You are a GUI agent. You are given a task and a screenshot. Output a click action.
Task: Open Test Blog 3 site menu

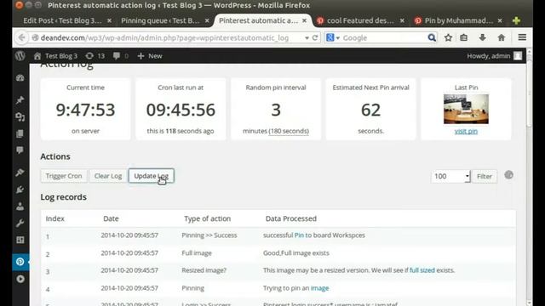click(55, 56)
